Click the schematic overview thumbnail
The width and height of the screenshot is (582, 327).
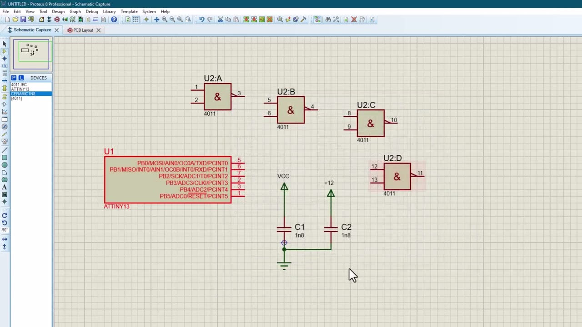[x=31, y=54]
